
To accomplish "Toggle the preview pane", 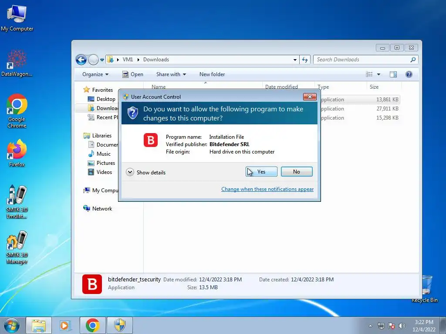I will tap(393, 74).
